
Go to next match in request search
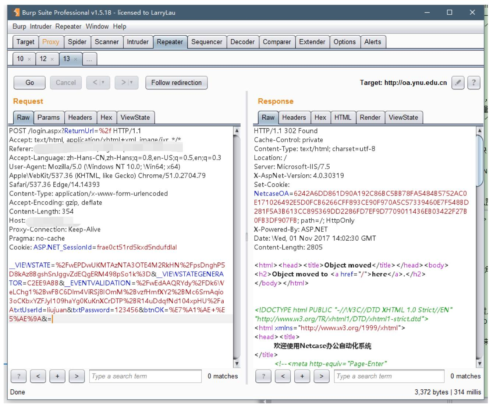pos(77,376)
